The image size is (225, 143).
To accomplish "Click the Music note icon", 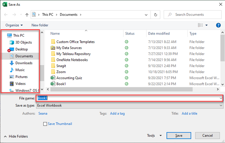I will click(x=12, y=70).
